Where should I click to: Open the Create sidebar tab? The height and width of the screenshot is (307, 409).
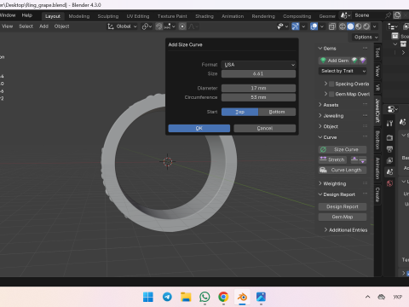[x=377, y=194]
